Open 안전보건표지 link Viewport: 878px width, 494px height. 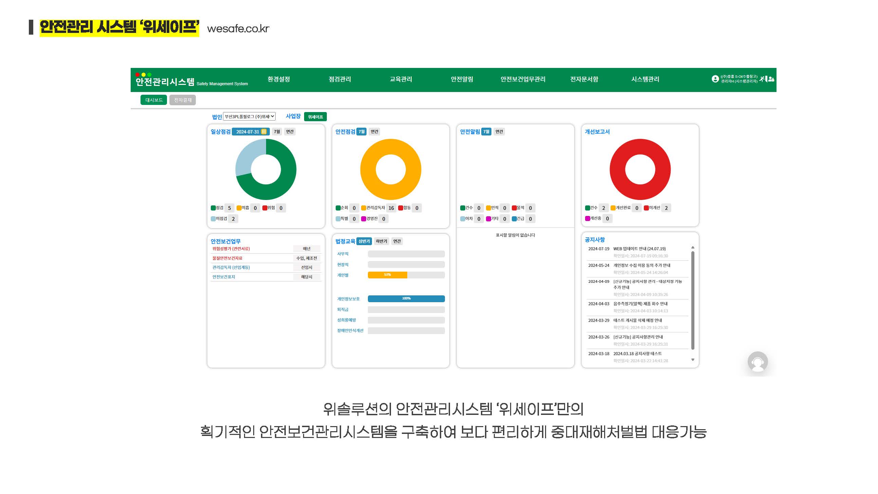224,277
